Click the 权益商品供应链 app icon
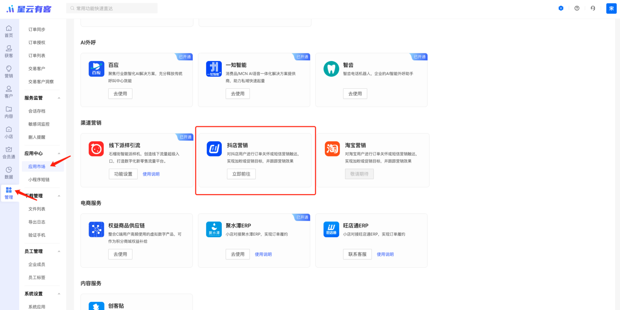620x310 pixels. 96,229
